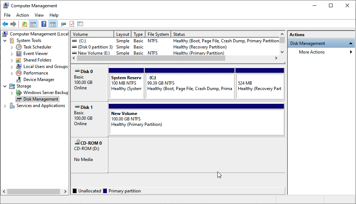Viewport: 356px width, 204px height.
Task: Click the Performance gauge icon
Action: click(x=19, y=73)
